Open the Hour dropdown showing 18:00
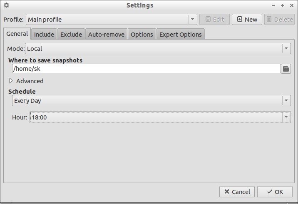This screenshot has height=204, width=298. (160, 117)
